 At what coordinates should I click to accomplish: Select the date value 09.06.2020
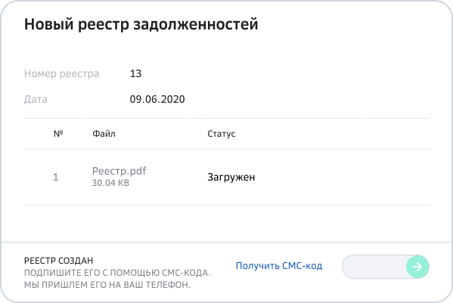157,99
